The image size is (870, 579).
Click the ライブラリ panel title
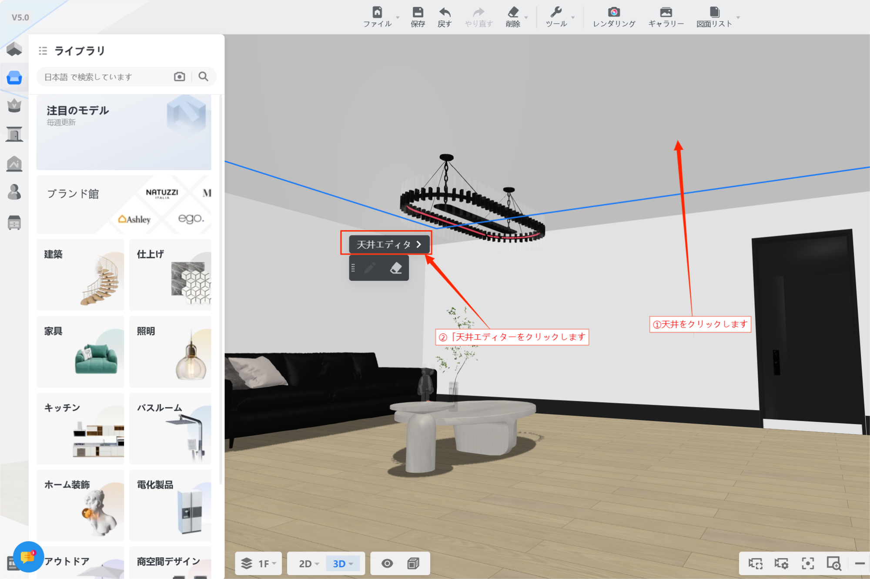pyautogui.click(x=80, y=51)
